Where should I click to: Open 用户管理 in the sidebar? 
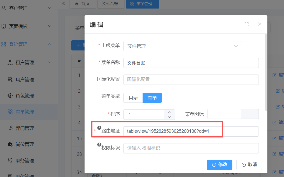(x=25, y=80)
